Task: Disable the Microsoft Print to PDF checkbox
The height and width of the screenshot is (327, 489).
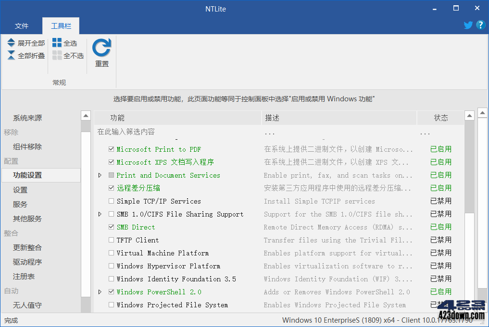Action: pyautogui.click(x=111, y=149)
